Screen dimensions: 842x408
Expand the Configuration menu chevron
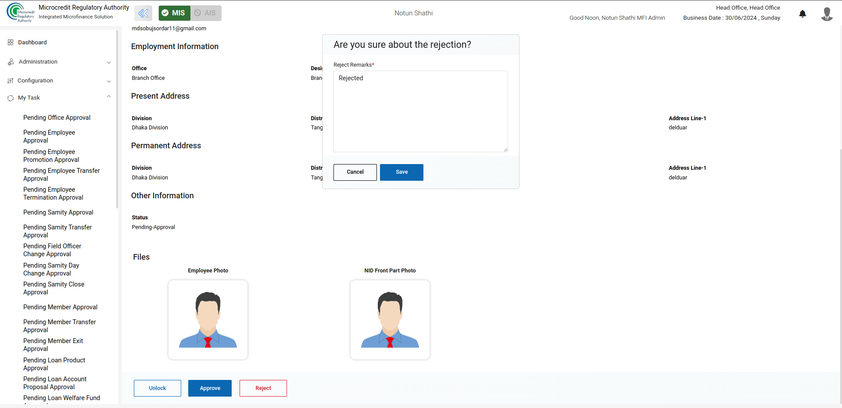(109, 81)
